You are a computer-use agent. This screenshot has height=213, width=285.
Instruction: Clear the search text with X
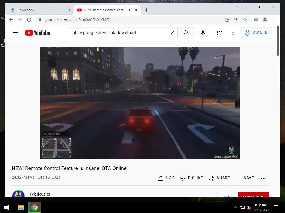click(172, 33)
